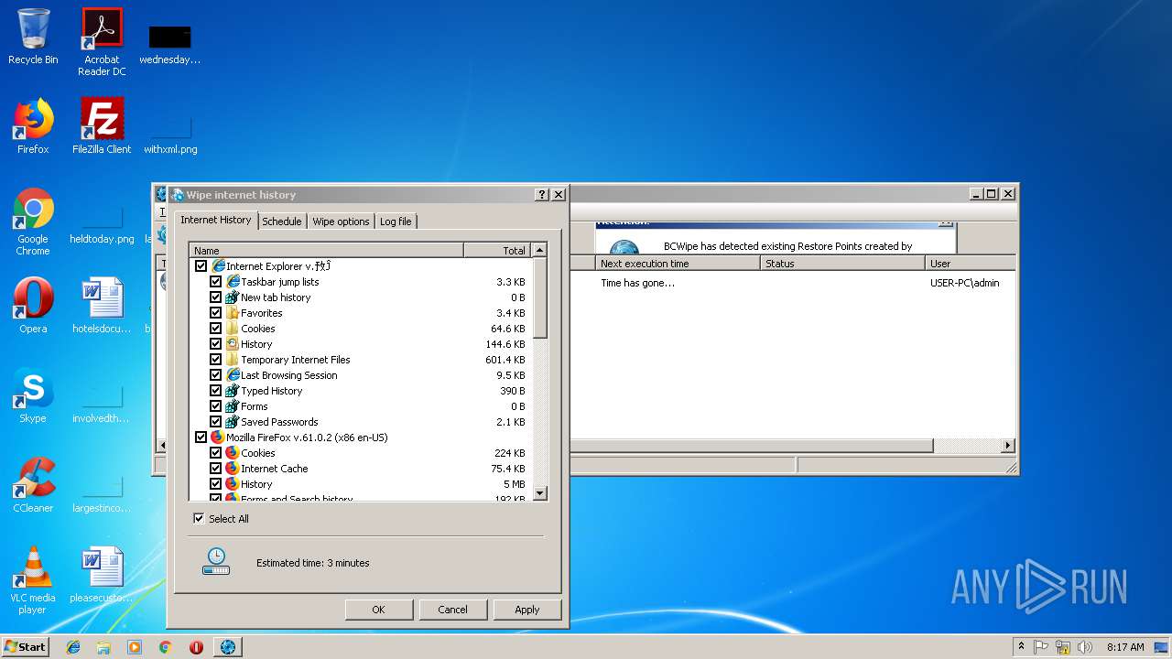Viewport: 1172px width, 659px height.
Task: Launch Skype desktop shortcut
Action: 33,395
